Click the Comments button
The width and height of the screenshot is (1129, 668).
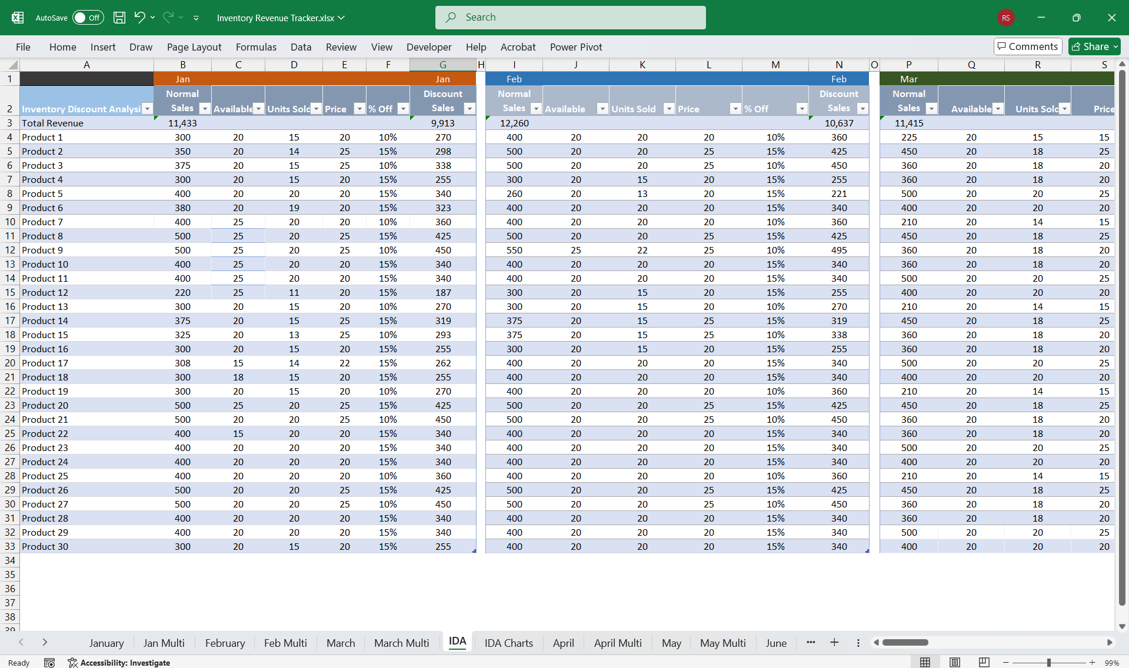tap(1027, 46)
